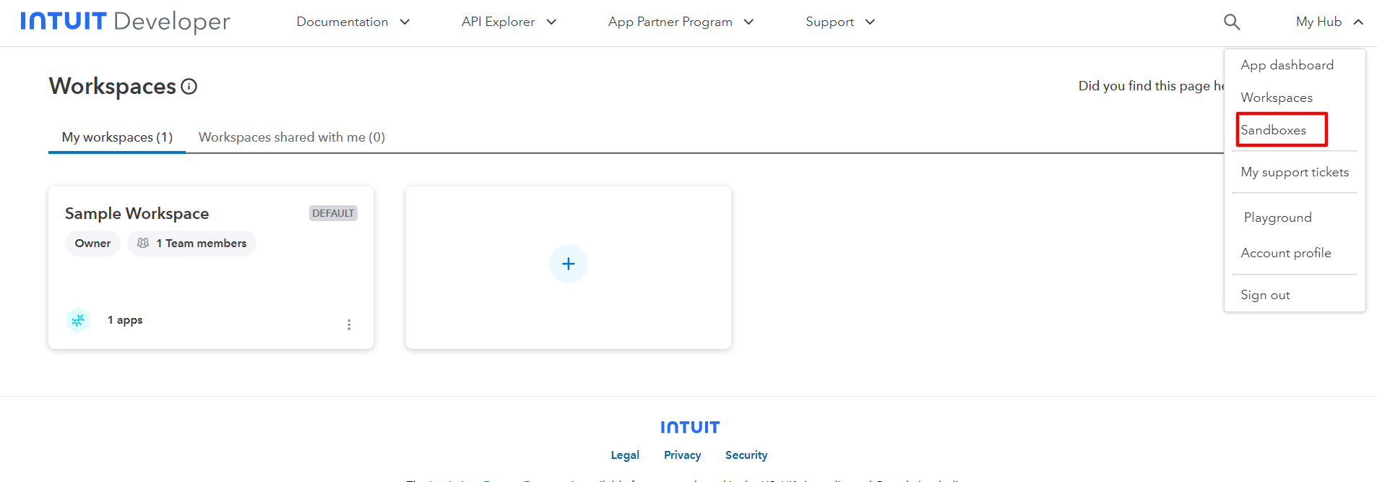Viewport: 1377px width, 482px height.
Task: Expand the App Partner Program dropdown
Action: (681, 22)
